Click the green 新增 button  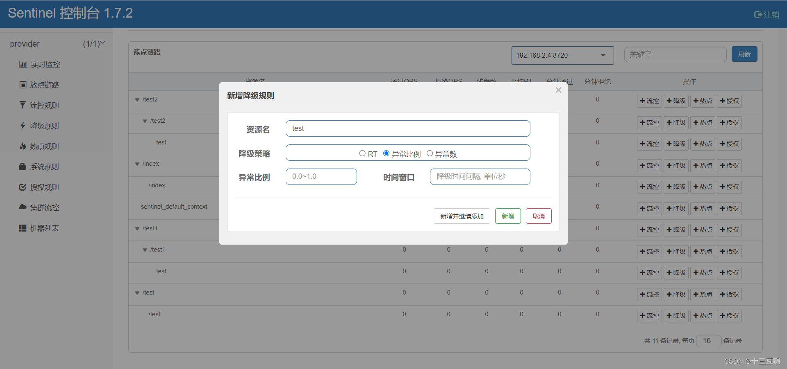(x=508, y=216)
